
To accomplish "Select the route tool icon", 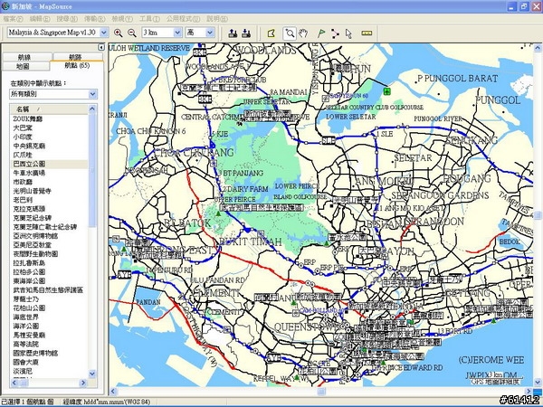I will (335, 33).
